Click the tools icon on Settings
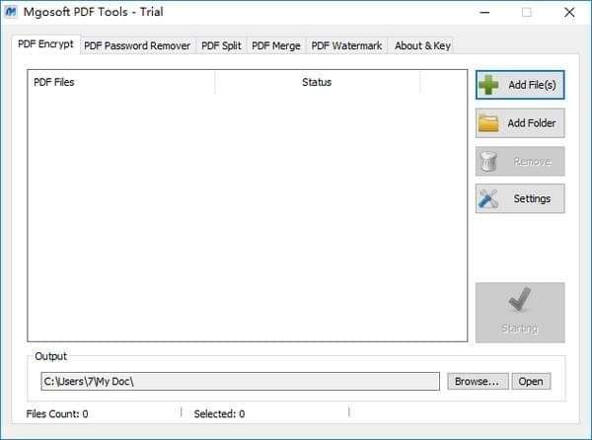 [x=488, y=198]
